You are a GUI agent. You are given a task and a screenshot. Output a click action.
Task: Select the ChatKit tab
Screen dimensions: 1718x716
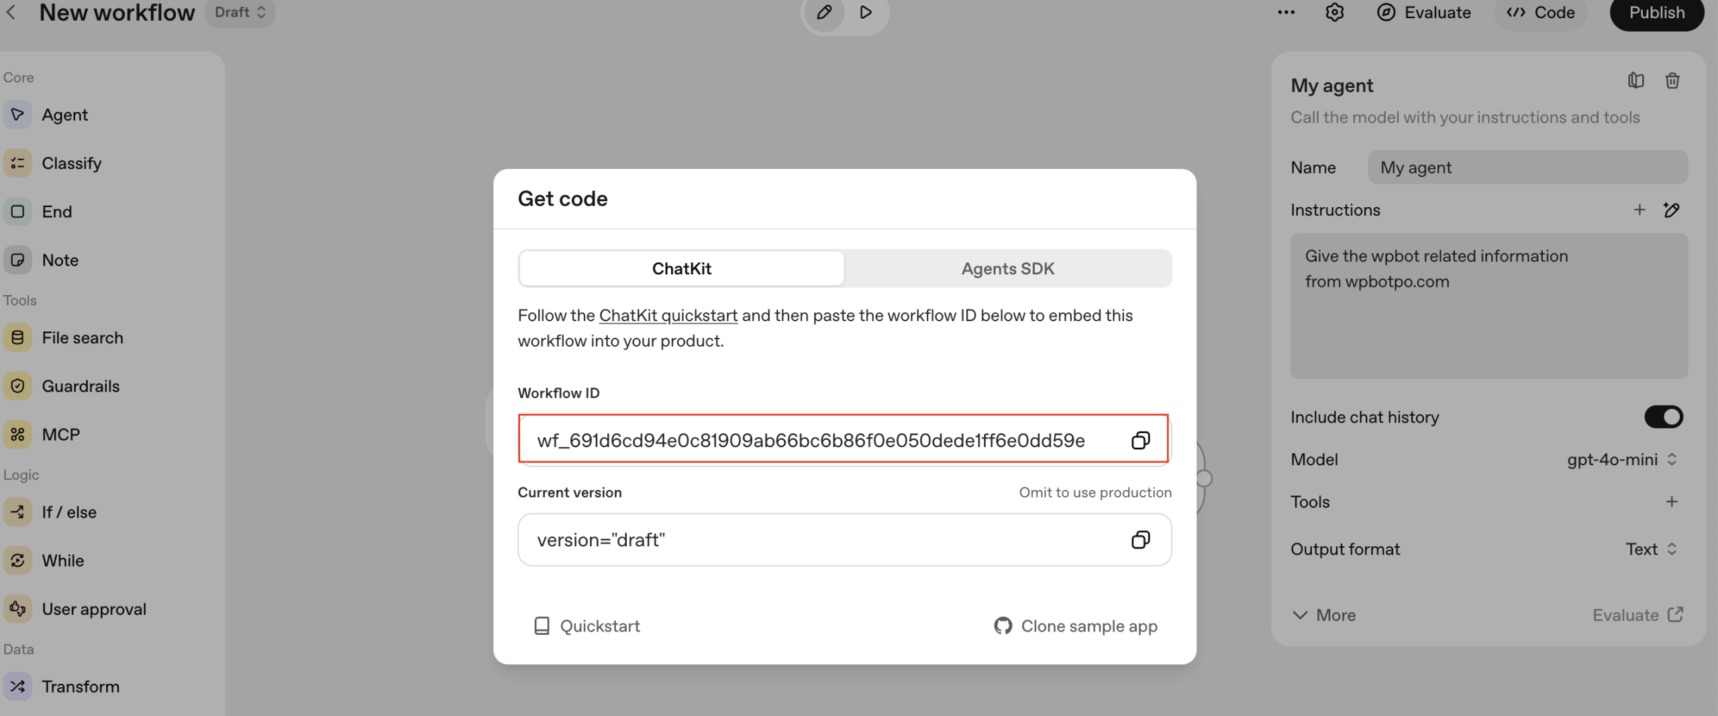(681, 269)
